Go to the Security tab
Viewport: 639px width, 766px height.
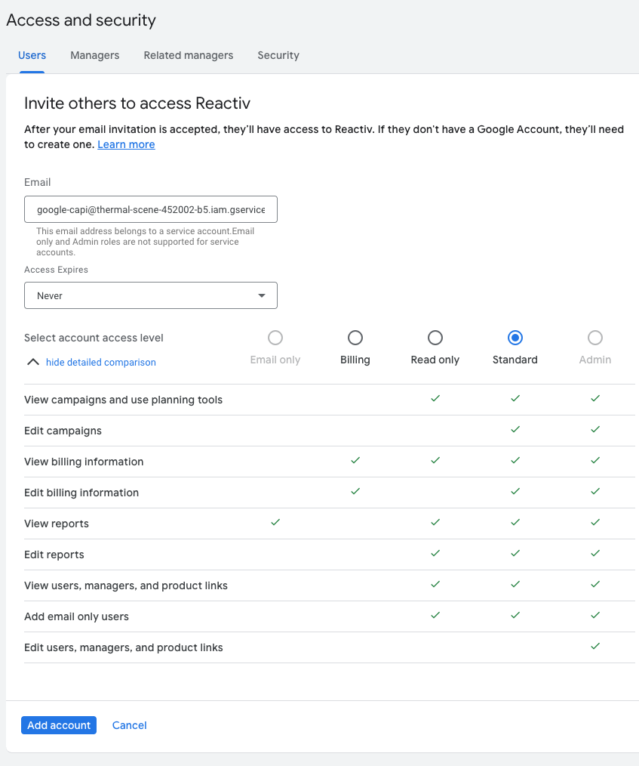pyautogui.click(x=278, y=55)
